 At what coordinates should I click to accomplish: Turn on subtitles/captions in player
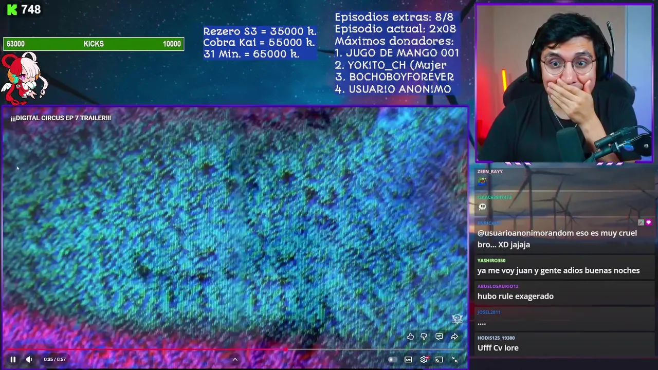(408, 360)
